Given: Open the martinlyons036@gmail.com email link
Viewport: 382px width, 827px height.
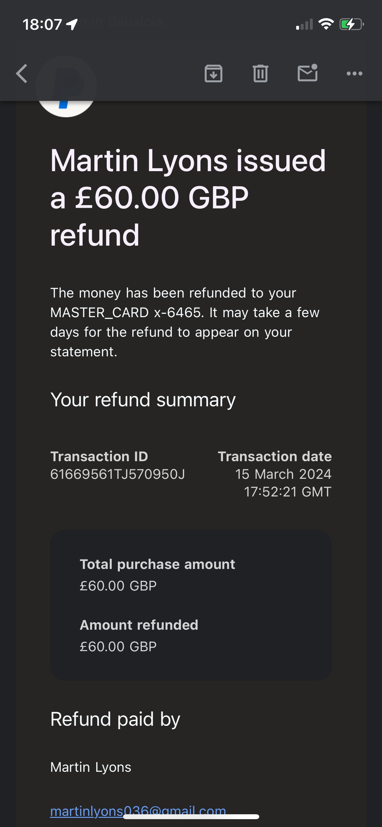Looking at the screenshot, I should point(138,811).
